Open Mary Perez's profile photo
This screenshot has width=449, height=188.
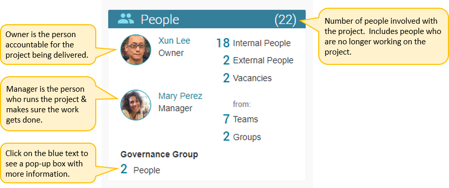point(136,105)
